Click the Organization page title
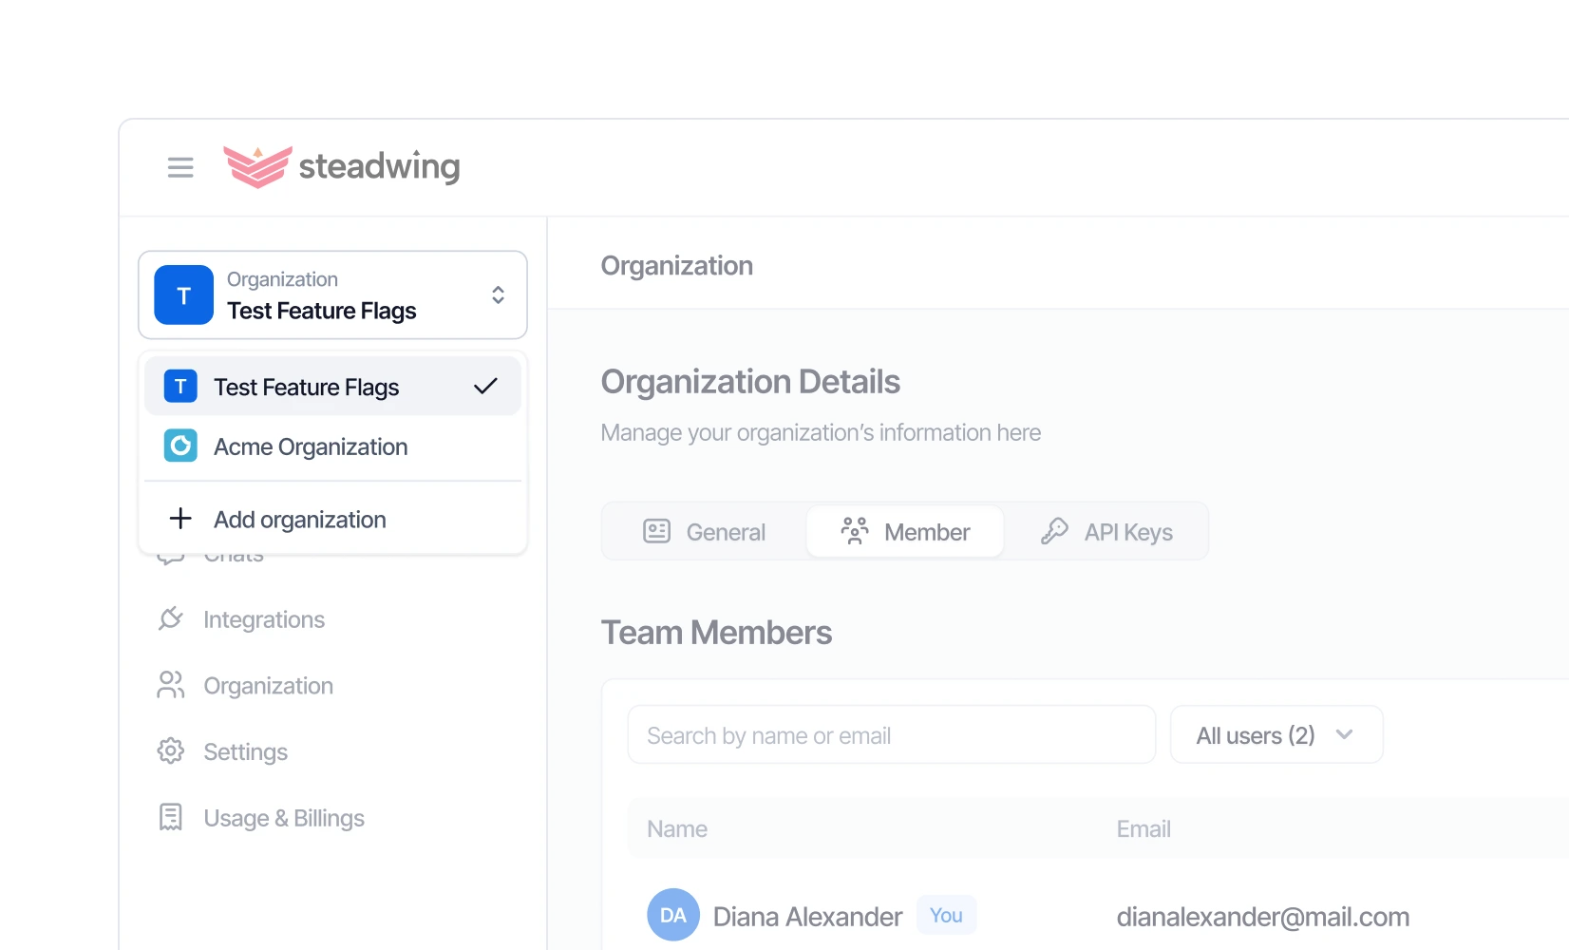The width and height of the screenshot is (1569, 950). (x=677, y=266)
